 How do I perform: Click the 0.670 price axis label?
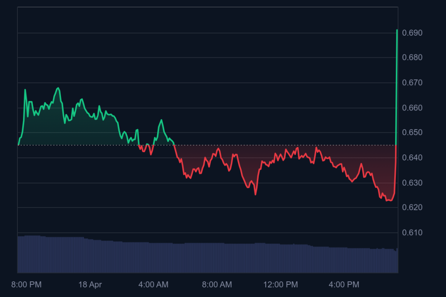(x=412, y=83)
